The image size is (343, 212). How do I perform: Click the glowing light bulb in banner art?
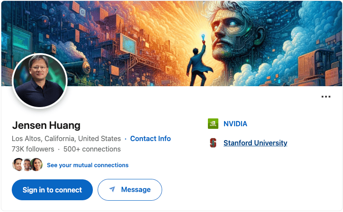pyautogui.click(x=203, y=37)
